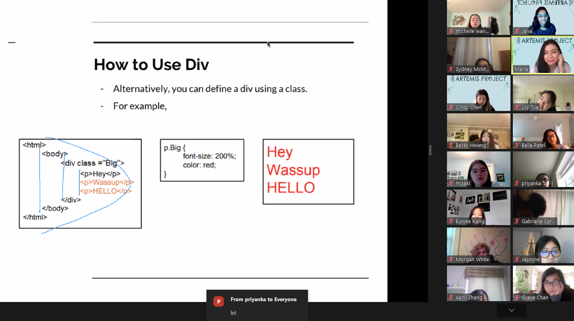Select Jana's video thumbnail
This screenshot has height=321, width=574.
543,17
